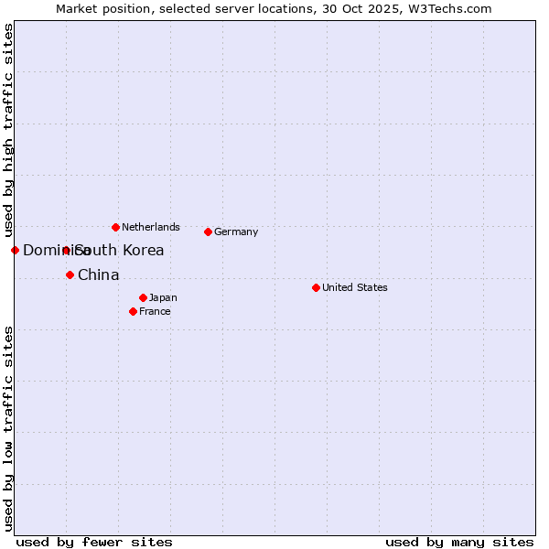Click the red Netherlands data point marker
Viewport: 549px width, 549px height.
coord(115,227)
